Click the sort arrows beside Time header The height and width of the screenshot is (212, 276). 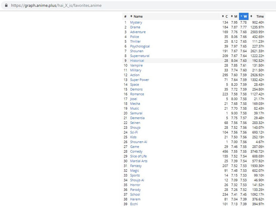(x=252, y=16)
